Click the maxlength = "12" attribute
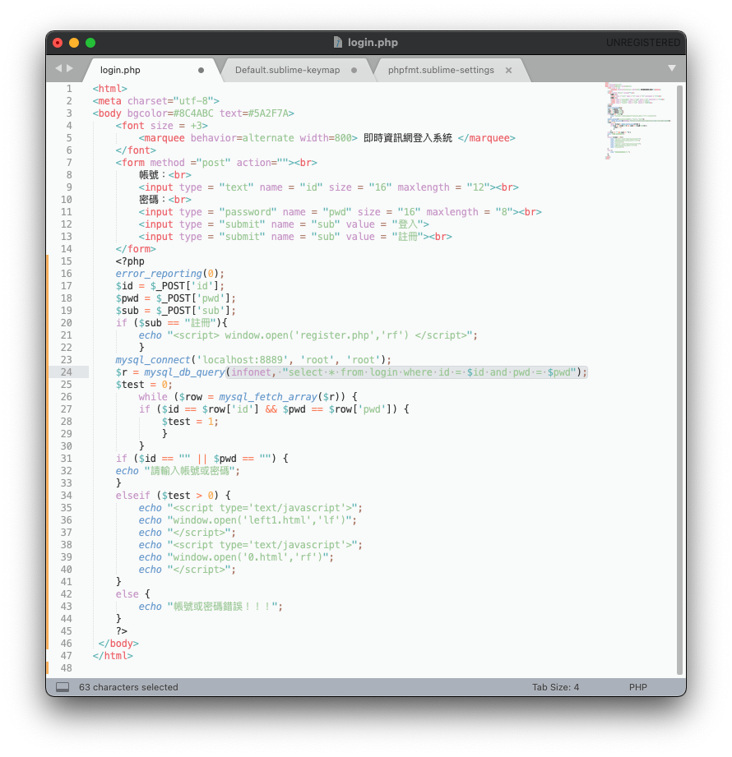This screenshot has height=757, width=732. tap(444, 187)
